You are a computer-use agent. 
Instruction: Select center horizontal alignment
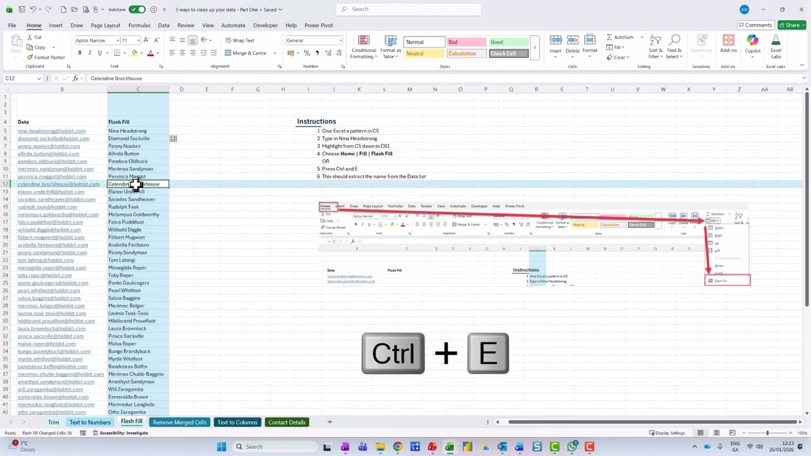click(x=182, y=53)
